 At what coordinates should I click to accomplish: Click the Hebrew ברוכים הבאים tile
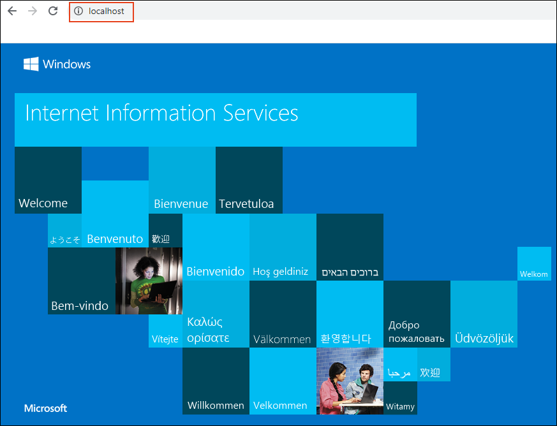tap(350, 247)
